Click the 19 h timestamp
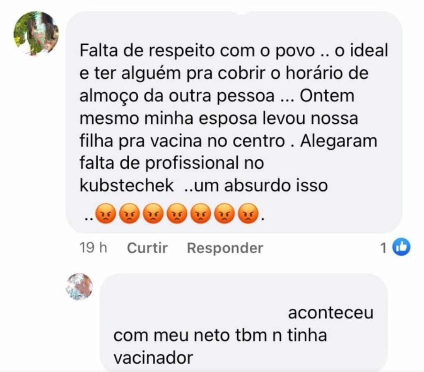This screenshot has width=424, height=372. click(x=93, y=247)
